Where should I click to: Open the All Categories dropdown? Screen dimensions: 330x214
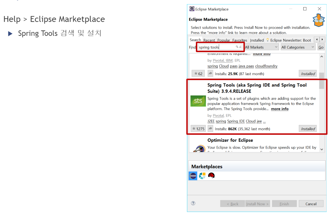coord(298,47)
